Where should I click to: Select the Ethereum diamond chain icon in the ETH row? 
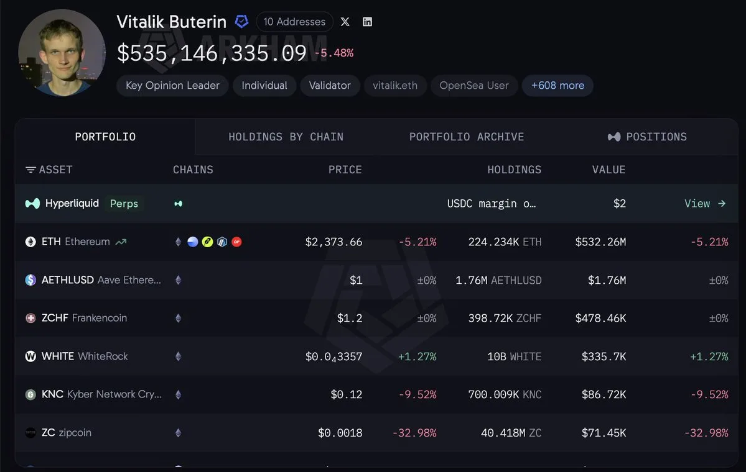pos(179,242)
